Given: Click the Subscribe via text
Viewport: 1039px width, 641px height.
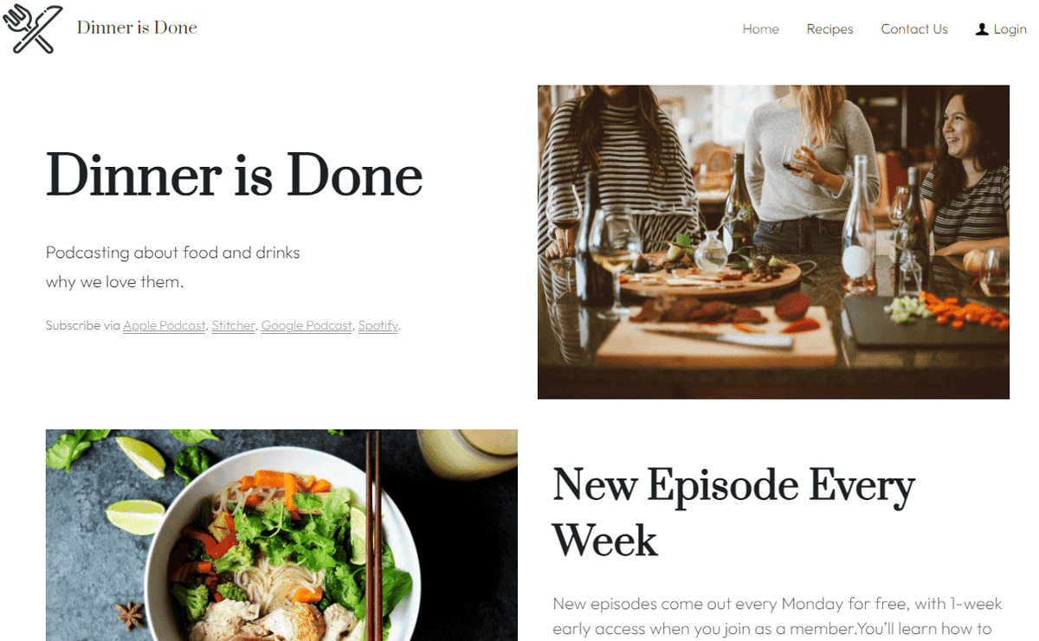Looking at the screenshot, I should pos(83,326).
